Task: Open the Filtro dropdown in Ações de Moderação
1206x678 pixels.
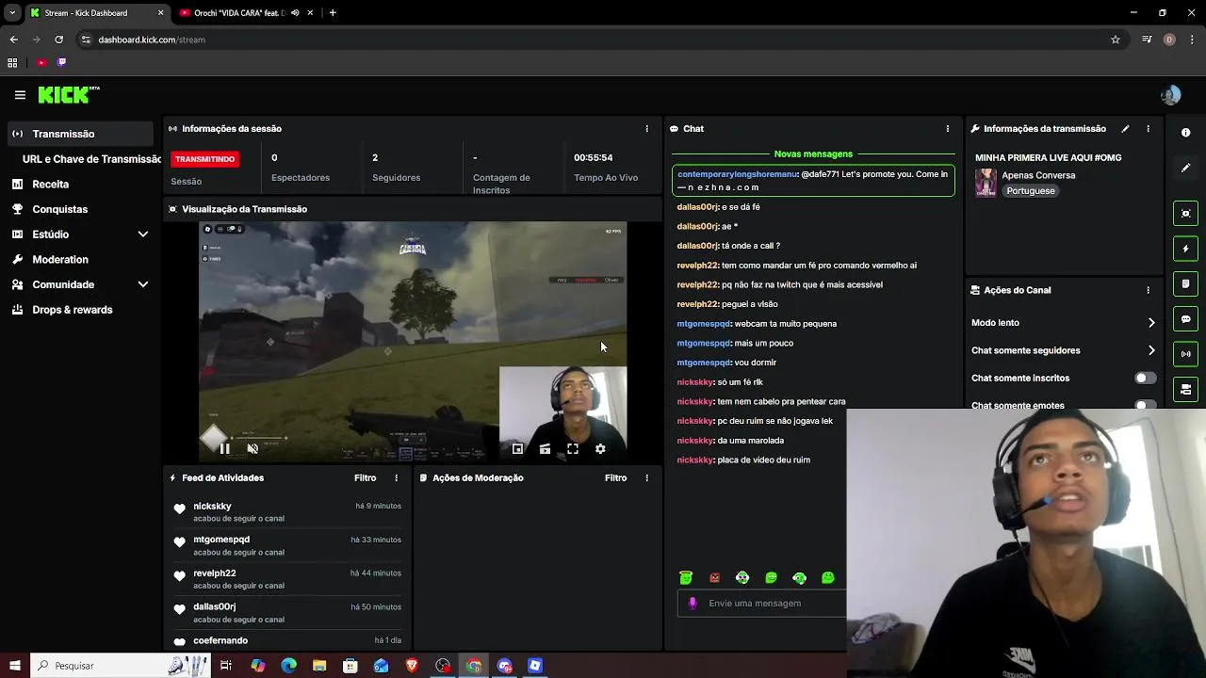Action: point(615,478)
